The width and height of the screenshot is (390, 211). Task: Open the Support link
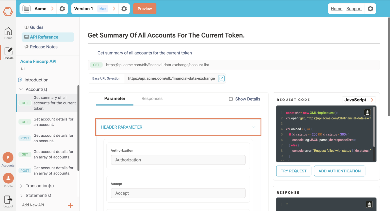354,8
